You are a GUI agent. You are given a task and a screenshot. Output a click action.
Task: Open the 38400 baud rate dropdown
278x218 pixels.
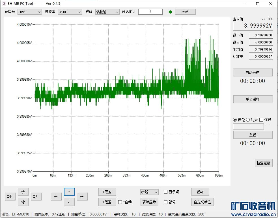70,12
